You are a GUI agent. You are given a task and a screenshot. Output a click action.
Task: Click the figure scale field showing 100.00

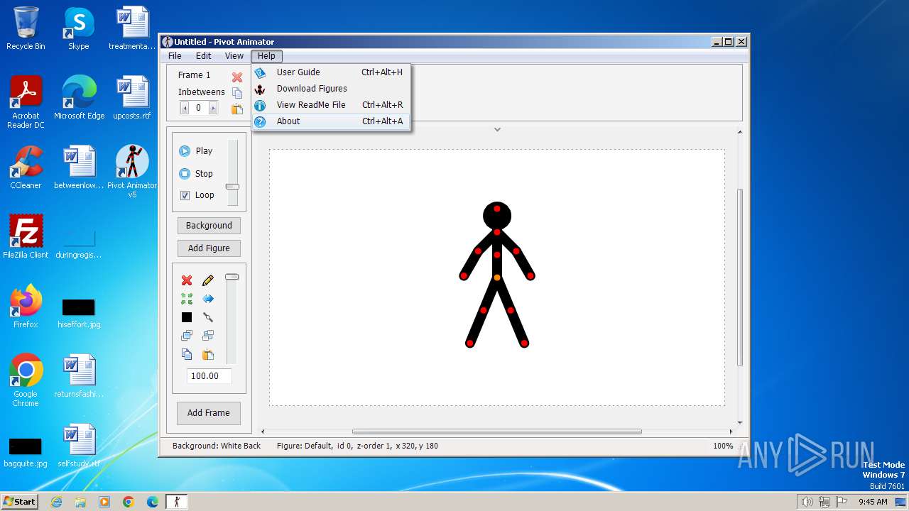[209, 376]
